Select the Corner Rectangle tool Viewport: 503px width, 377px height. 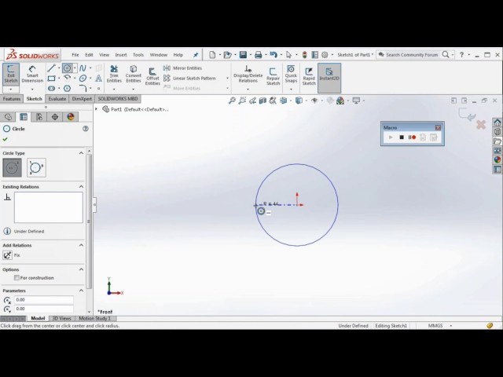coord(51,79)
